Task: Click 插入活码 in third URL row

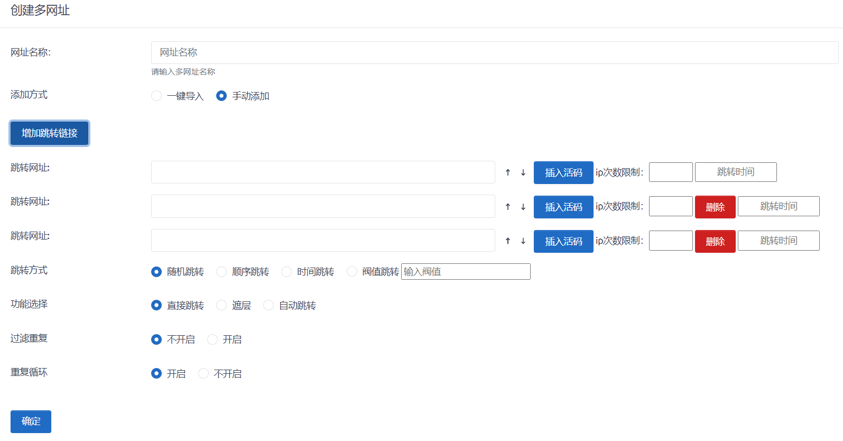Action: pos(563,241)
